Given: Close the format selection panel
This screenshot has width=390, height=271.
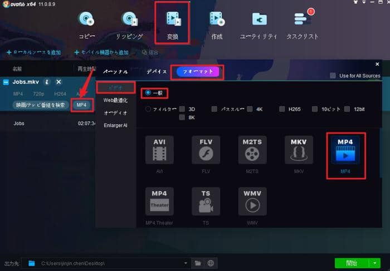Looking at the screenshot, I should pos(377,65).
